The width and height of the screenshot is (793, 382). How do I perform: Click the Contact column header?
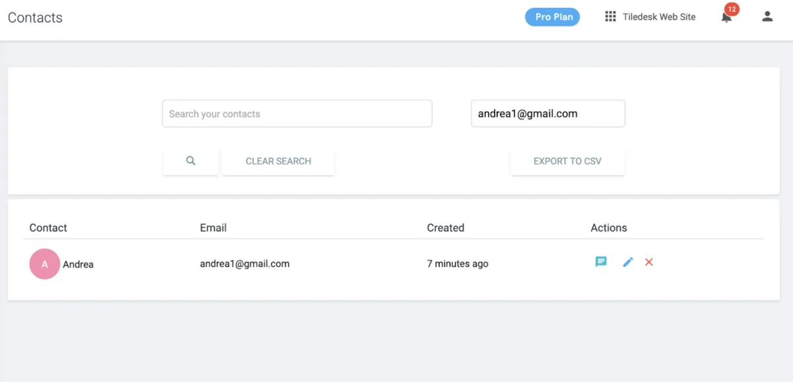click(x=48, y=228)
